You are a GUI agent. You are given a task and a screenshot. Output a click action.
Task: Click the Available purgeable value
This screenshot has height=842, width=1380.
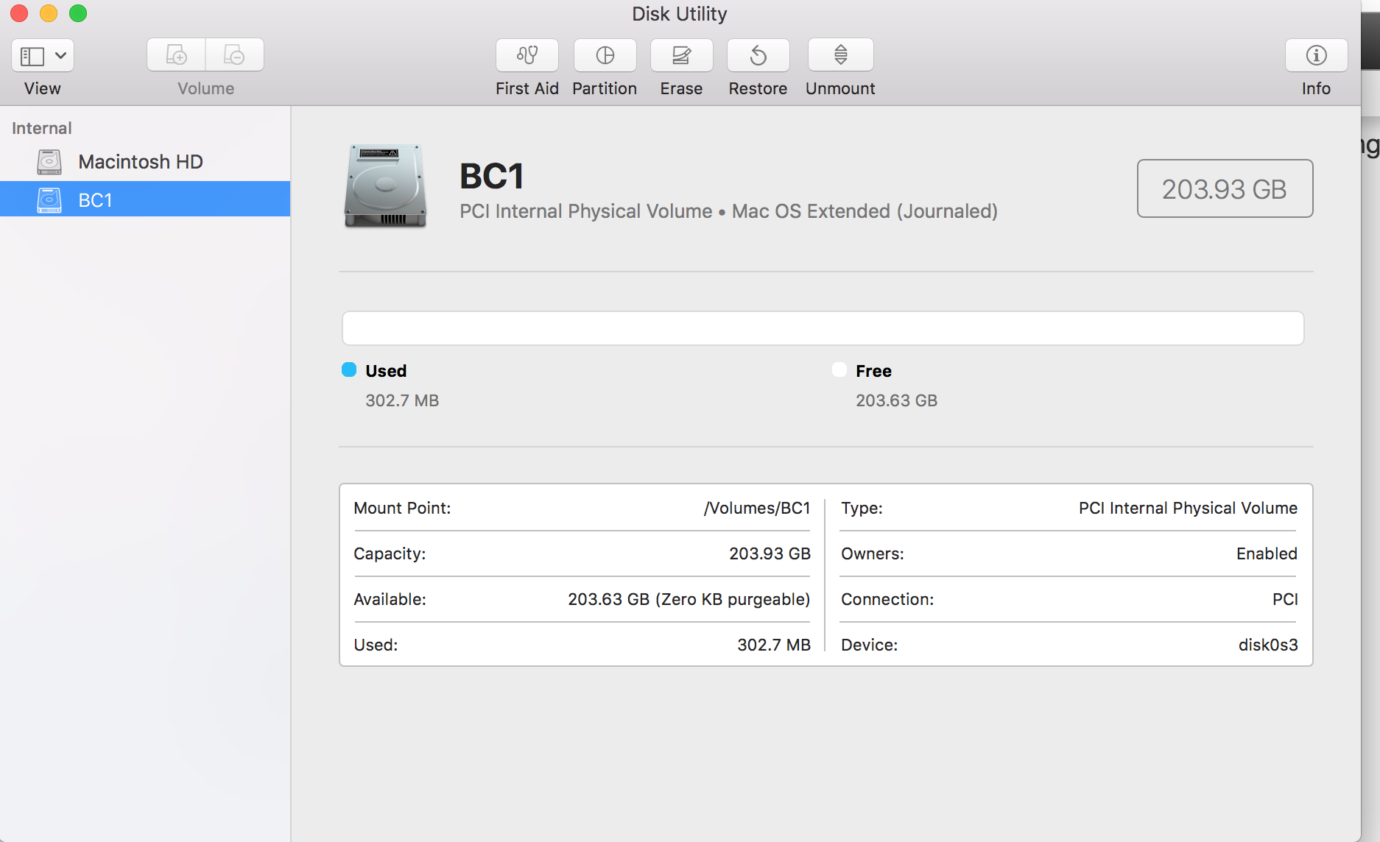689,599
